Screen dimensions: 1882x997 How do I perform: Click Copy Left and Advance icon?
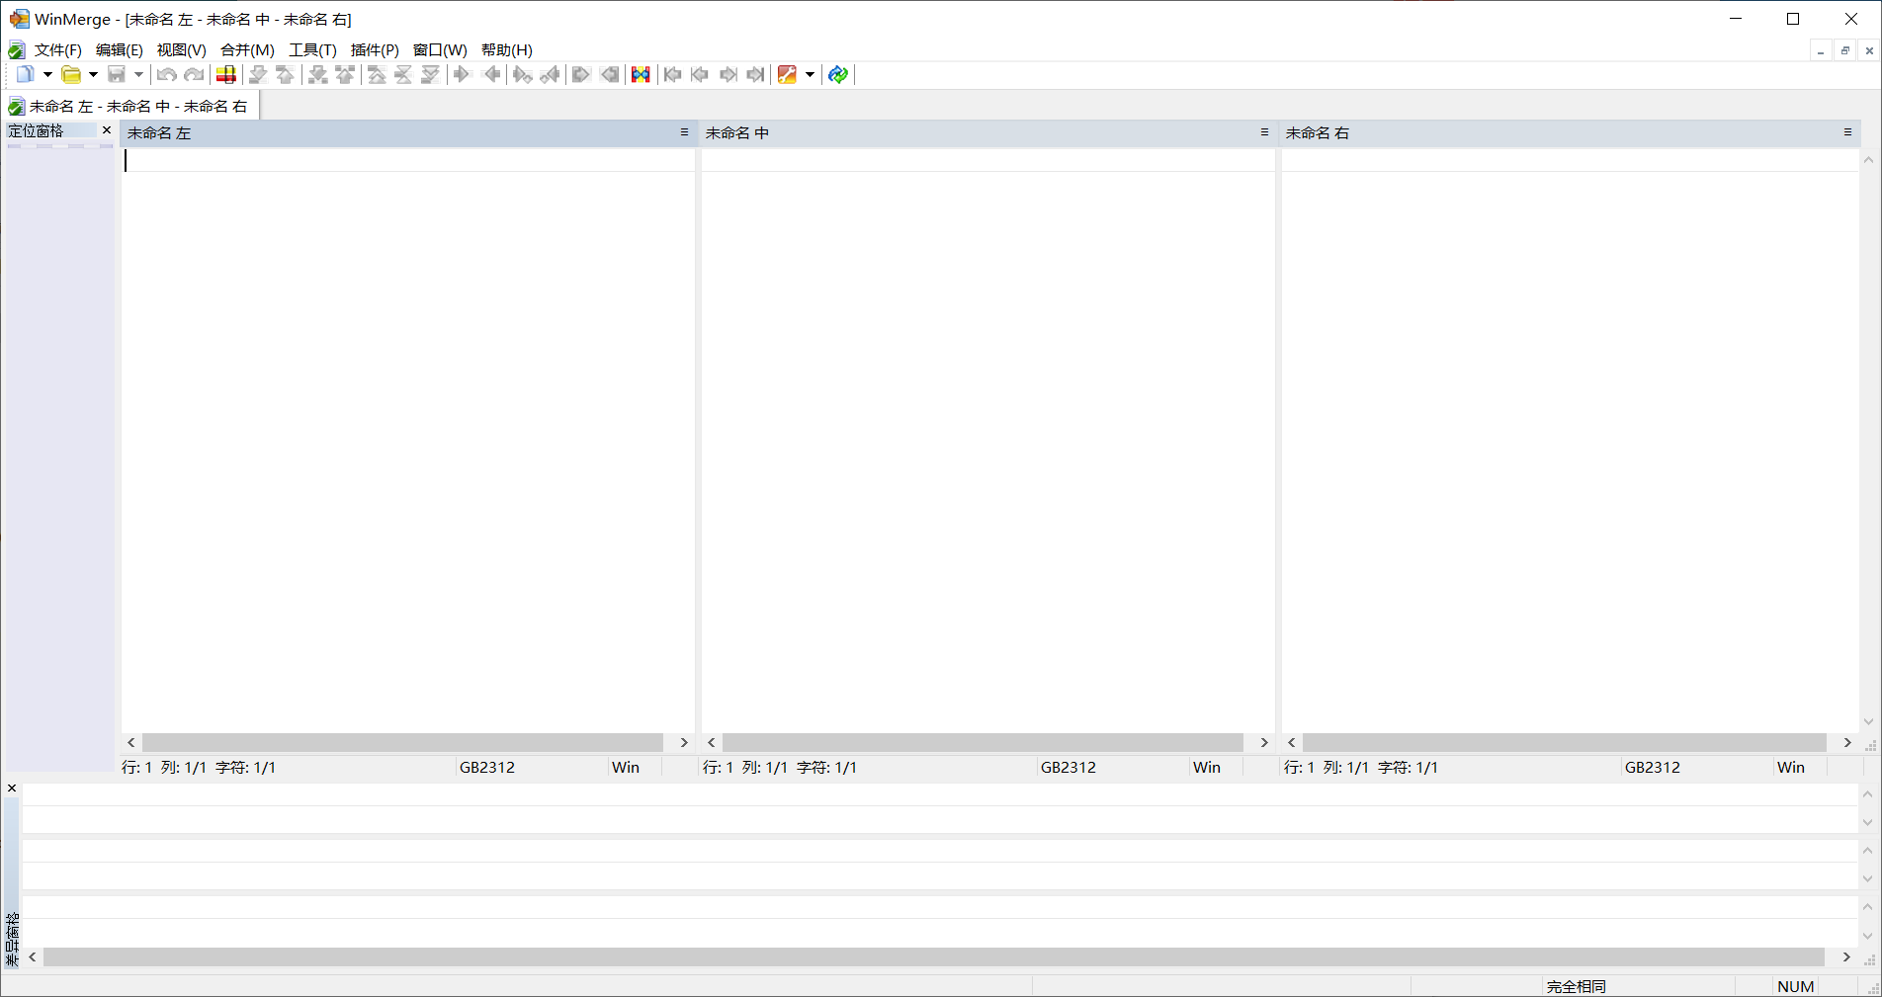click(551, 74)
